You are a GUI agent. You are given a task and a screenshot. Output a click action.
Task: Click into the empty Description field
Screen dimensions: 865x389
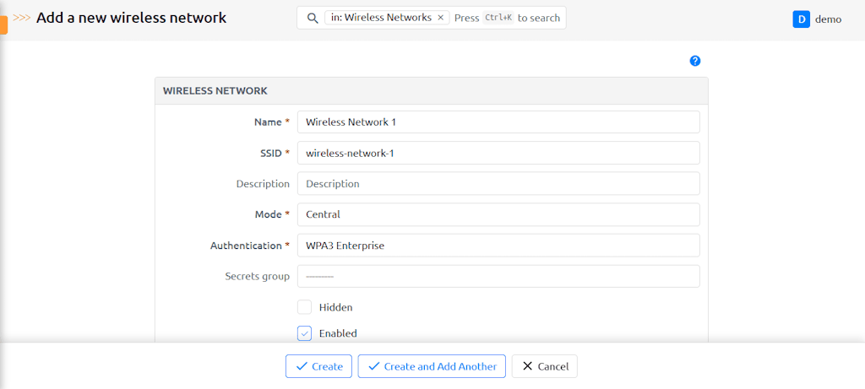[498, 183]
